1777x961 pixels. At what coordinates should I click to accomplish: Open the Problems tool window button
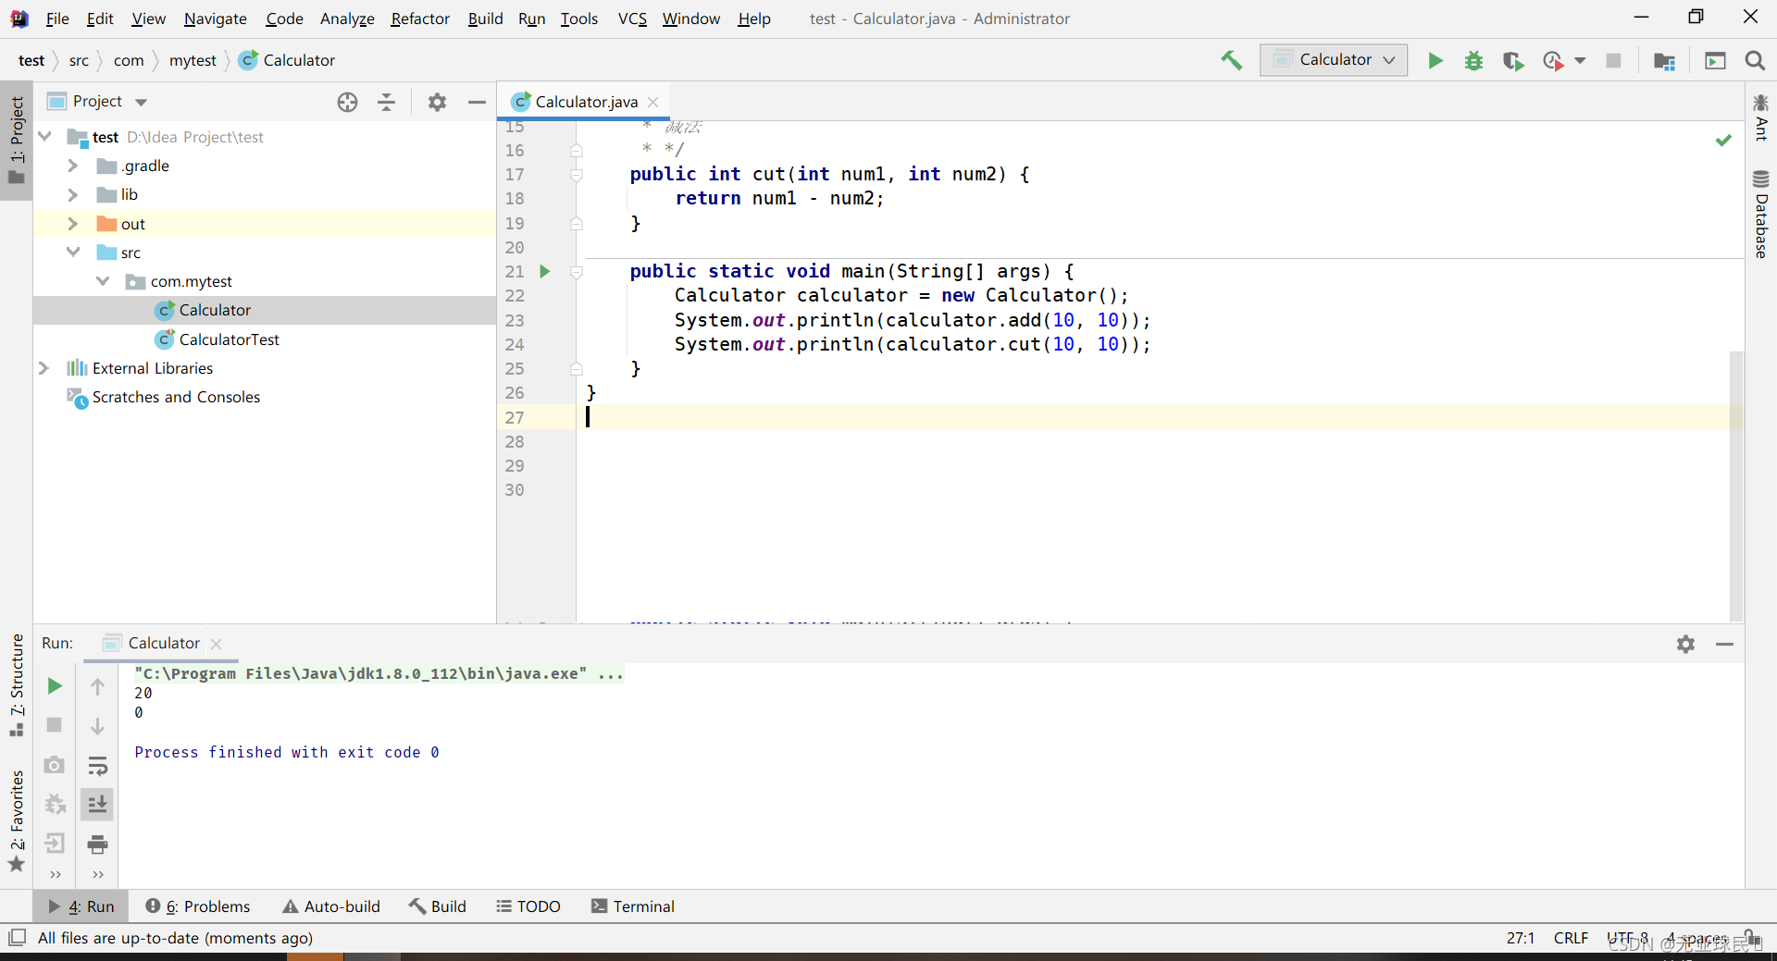point(198,906)
